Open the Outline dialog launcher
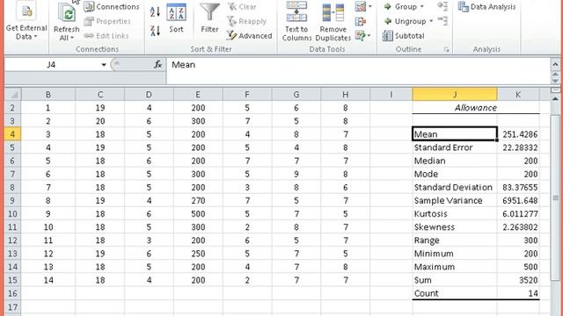 446,50
